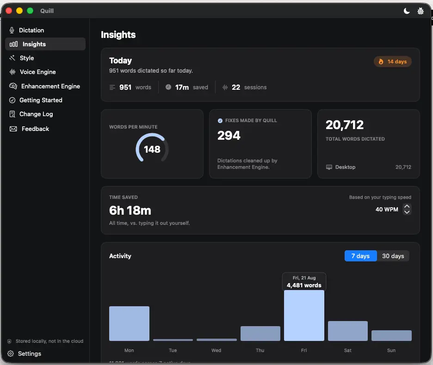Click the checkmark badge beside Fixes Made
The height and width of the screenshot is (365, 433).
(x=220, y=121)
